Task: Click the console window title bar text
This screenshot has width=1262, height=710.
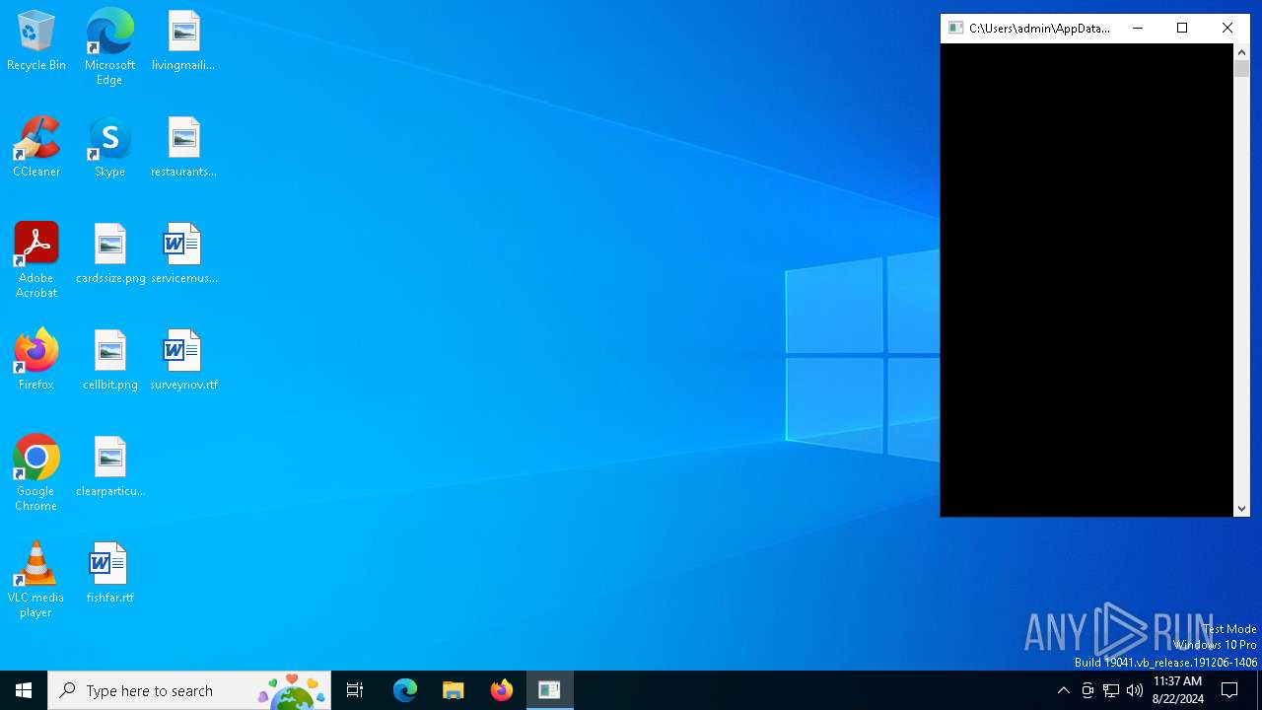Action: pos(1039,29)
